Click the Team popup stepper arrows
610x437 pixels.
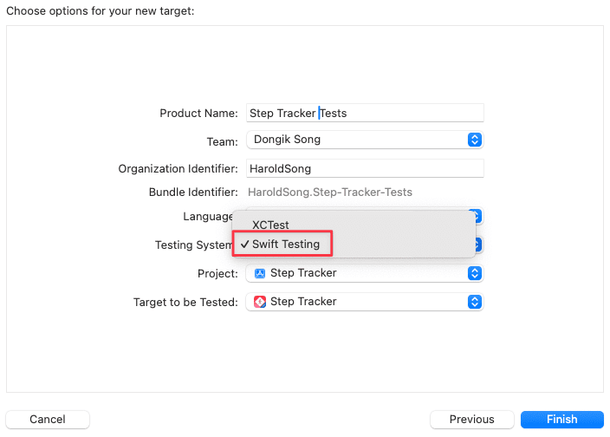[x=474, y=140]
